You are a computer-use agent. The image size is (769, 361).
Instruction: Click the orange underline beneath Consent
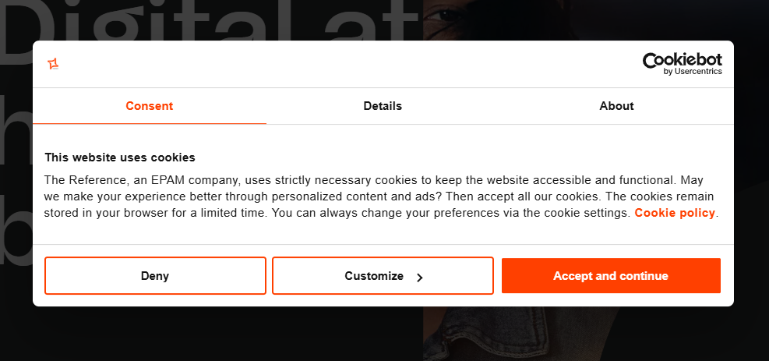tap(149, 123)
